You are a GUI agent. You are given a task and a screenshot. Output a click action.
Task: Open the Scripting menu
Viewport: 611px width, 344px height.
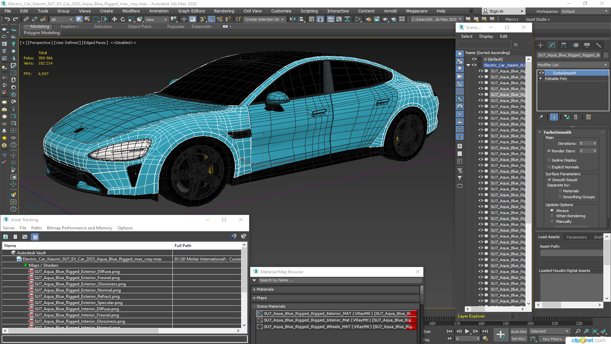coord(309,11)
